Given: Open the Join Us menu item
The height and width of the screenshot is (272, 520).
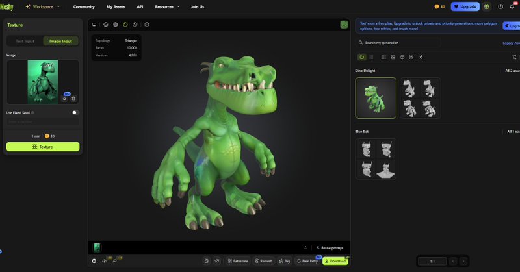Looking at the screenshot, I should pyautogui.click(x=198, y=6).
